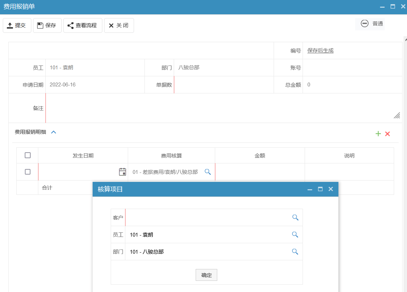This screenshot has width=407, height=292.
Task: Open the 客户 lookup magnifier in 核算项目 dialog
Action: click(295, 217)
